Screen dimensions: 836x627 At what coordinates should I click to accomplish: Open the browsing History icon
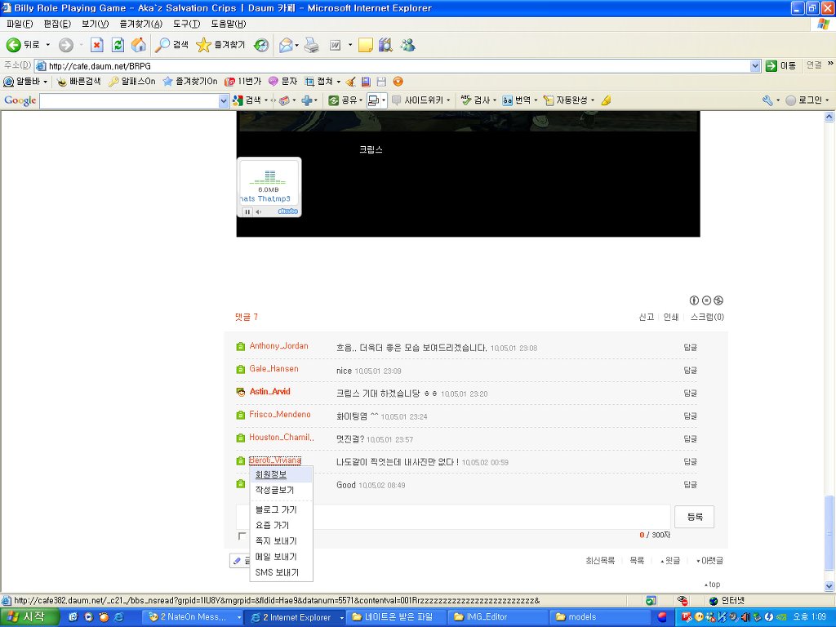(261, 46)
